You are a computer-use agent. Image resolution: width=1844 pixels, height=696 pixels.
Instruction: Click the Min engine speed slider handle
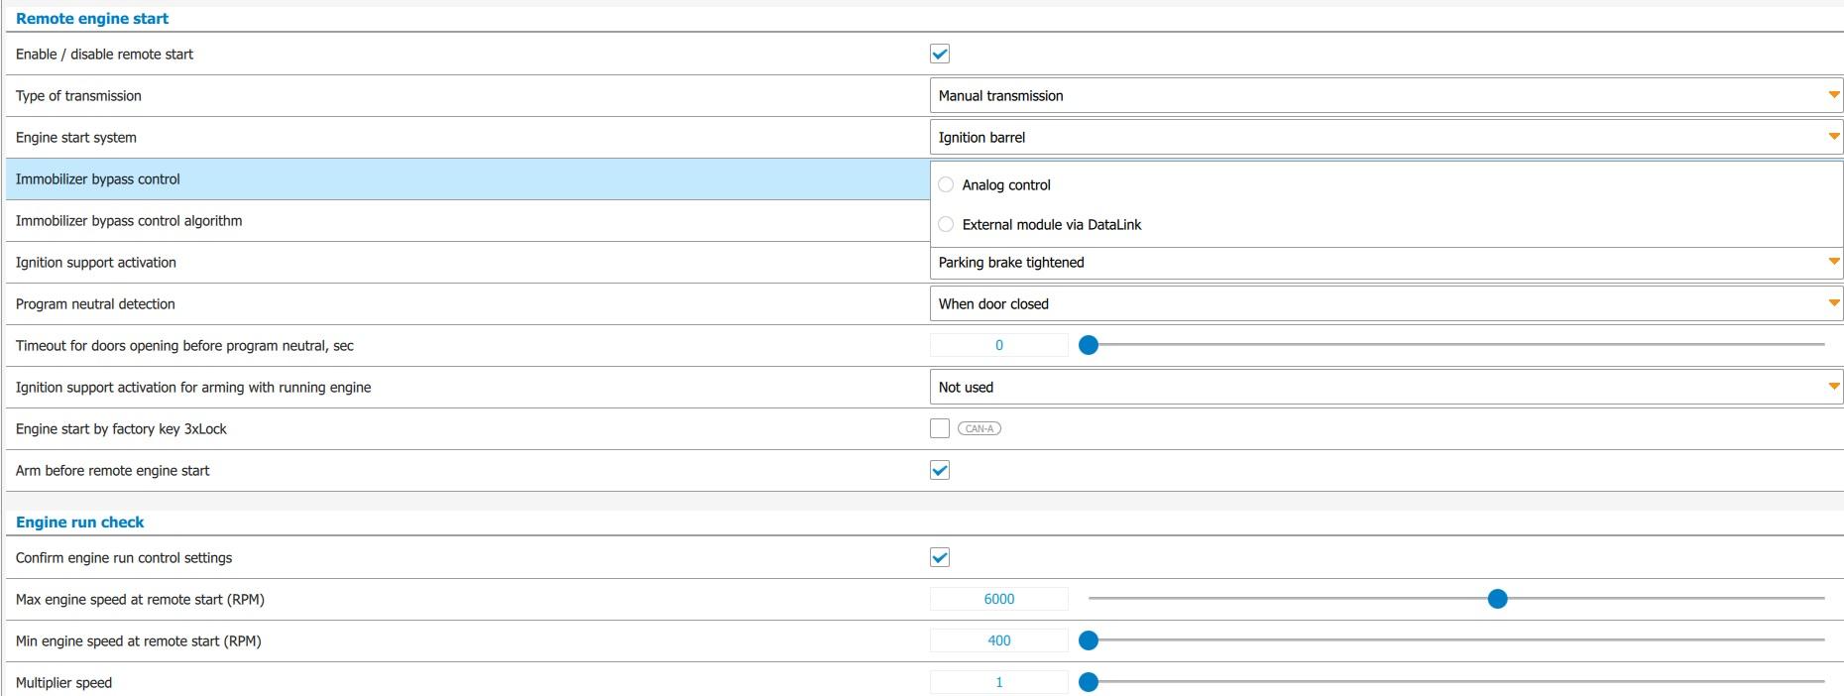1088,640
